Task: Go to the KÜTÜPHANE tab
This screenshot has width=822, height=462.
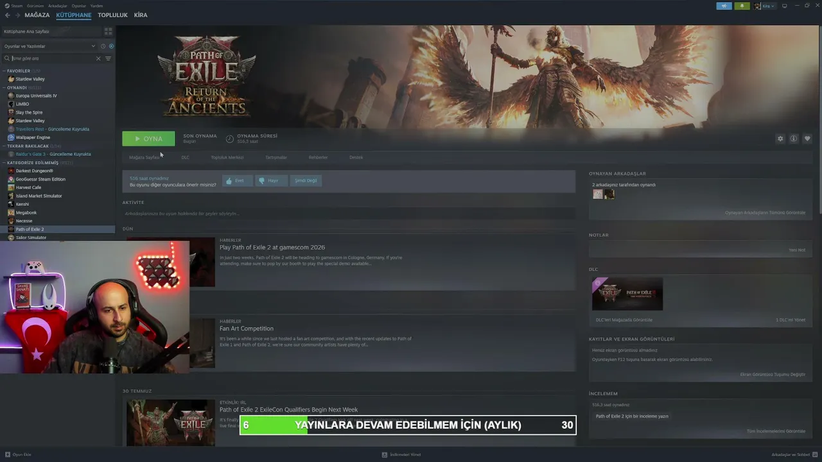Action: tap(74, 15)
